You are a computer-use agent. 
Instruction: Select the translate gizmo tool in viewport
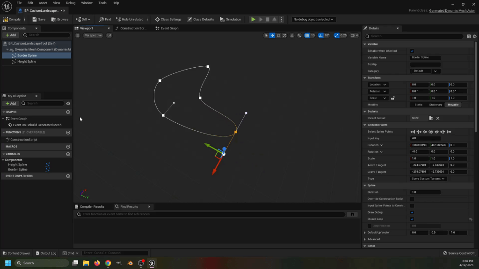point(272,35)
